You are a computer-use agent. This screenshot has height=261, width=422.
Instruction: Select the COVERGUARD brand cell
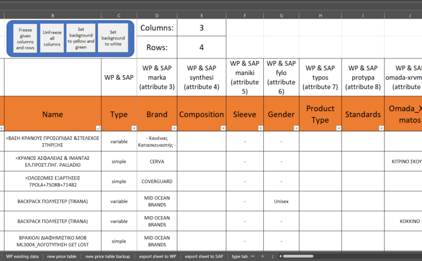(x=157, y=181)
